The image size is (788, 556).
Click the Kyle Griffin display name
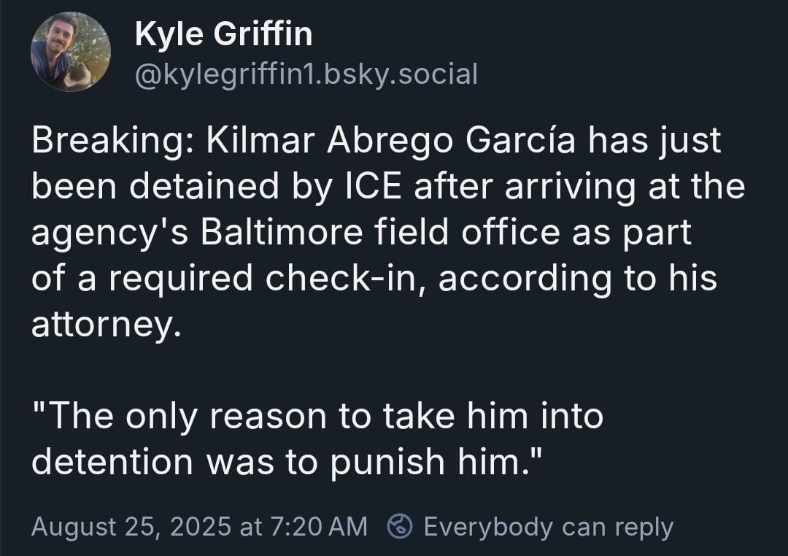224,34
